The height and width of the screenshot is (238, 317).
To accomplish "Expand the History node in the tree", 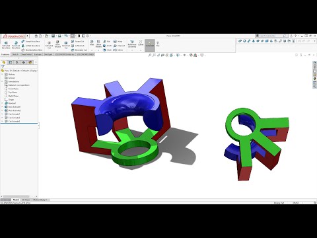I will pos(3,75).
